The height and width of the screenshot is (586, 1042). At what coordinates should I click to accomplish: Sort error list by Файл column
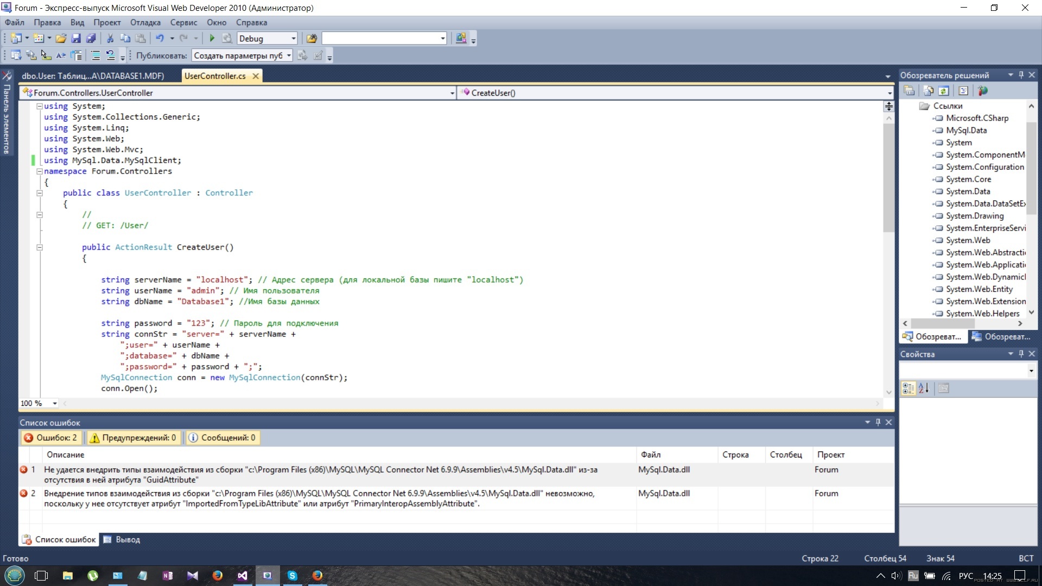[676, 455]
